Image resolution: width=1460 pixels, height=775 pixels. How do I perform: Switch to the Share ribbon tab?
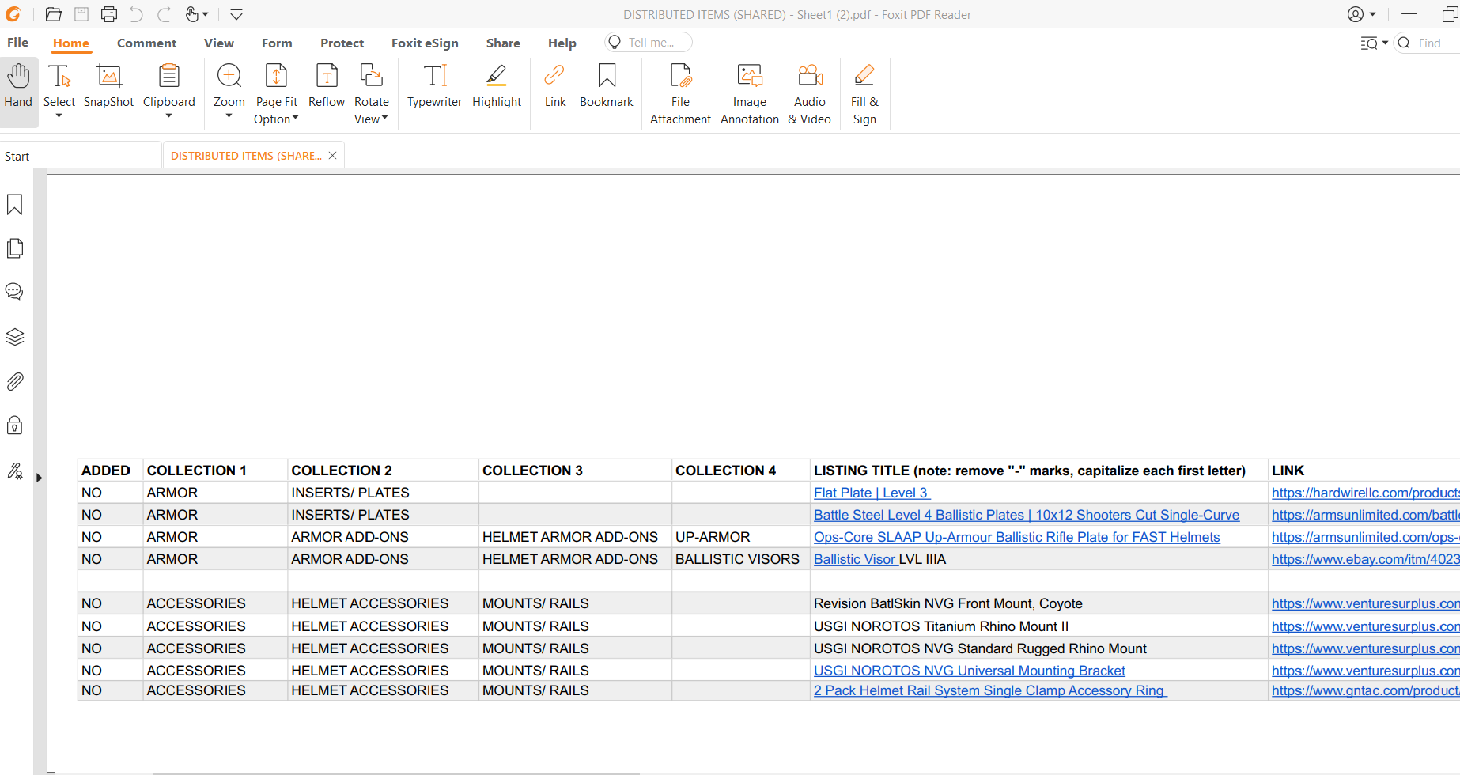tap(503, 43)
